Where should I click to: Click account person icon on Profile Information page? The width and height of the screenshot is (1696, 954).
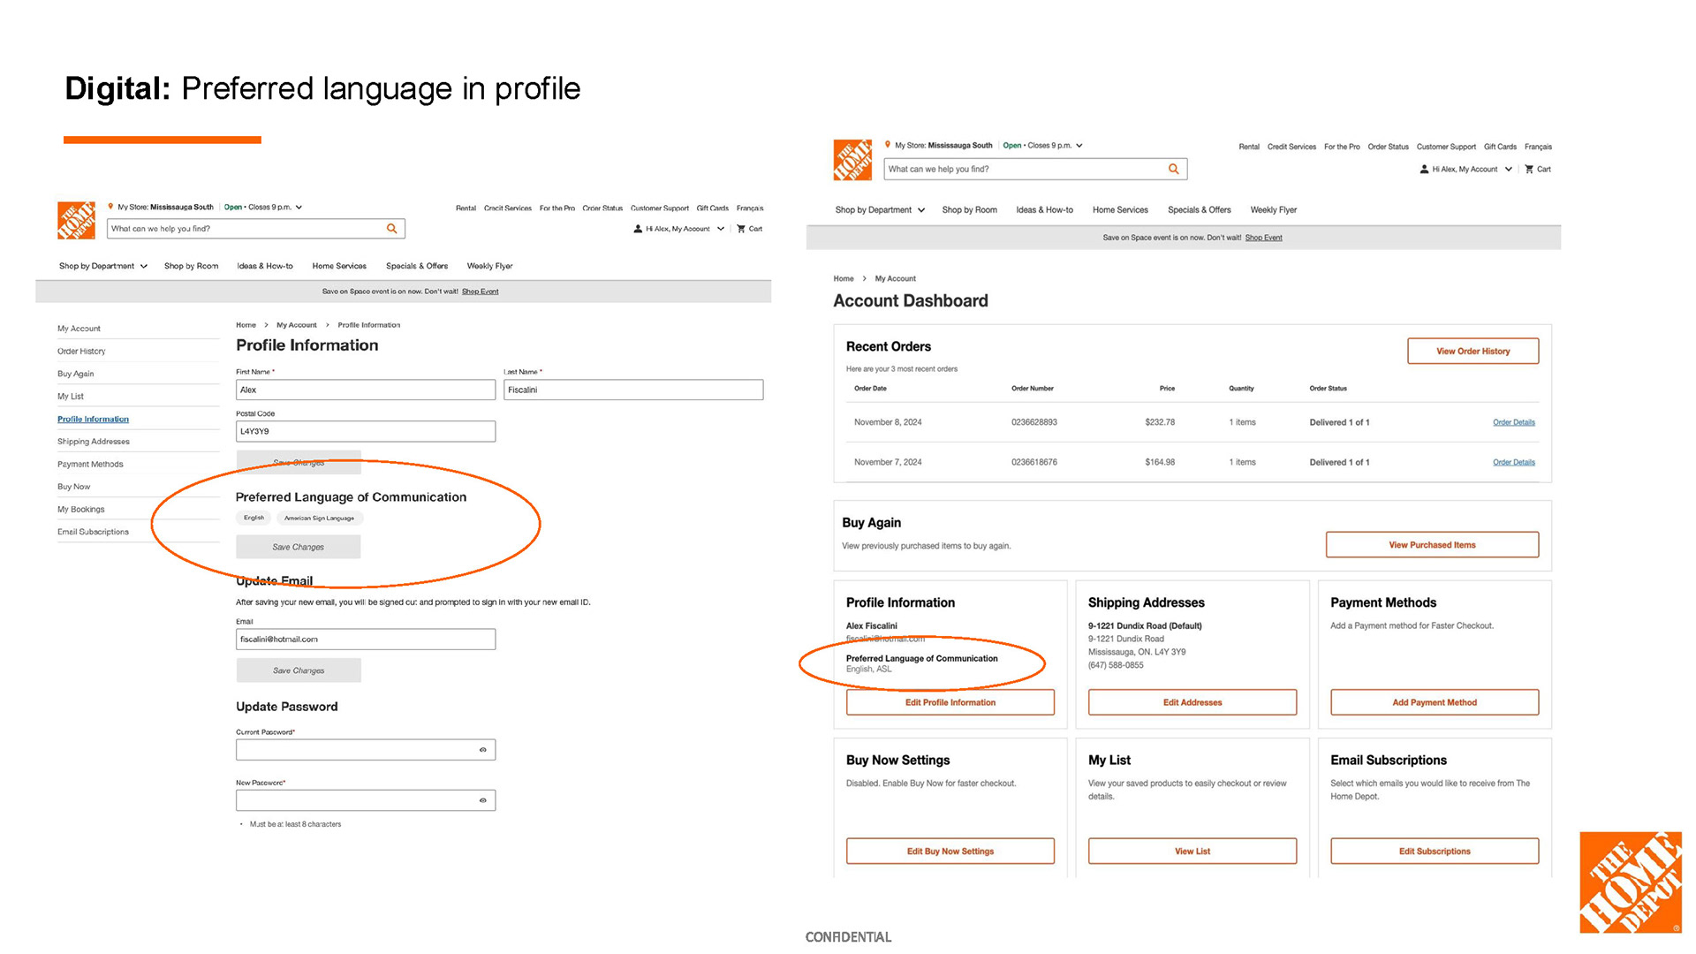pyautogui.click(x=638, y=229)
